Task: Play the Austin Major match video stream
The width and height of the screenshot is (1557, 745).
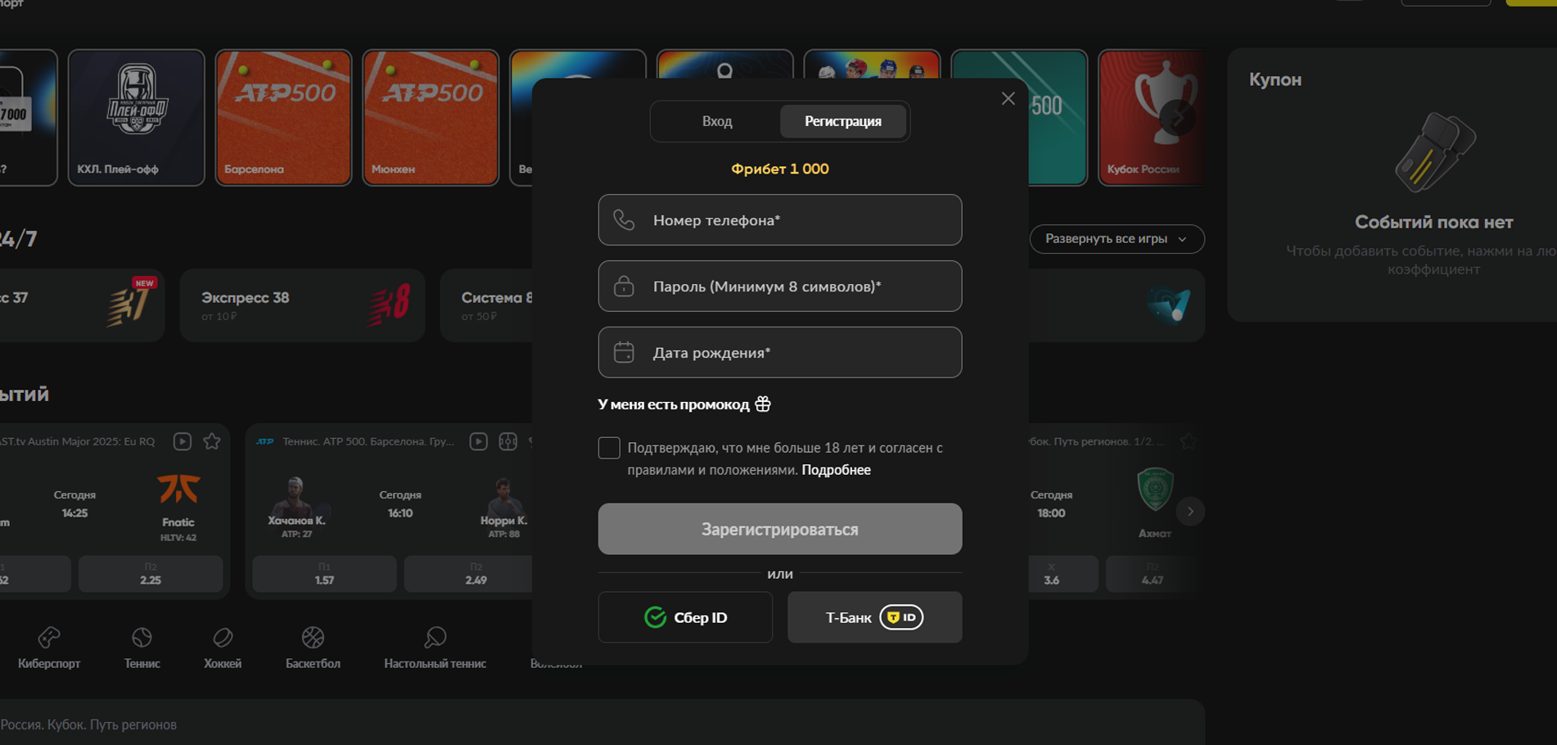Action: tap(183, 441)
